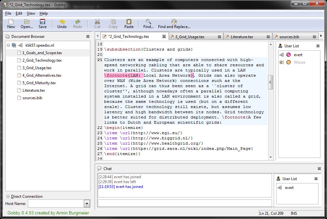Viewport: 327px width, 219px height.
Task: Click the User List person icon in editor panel
Action: (x=280, y=46)
